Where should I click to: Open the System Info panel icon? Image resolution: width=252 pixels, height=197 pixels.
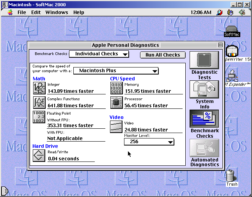coord(204,89)
